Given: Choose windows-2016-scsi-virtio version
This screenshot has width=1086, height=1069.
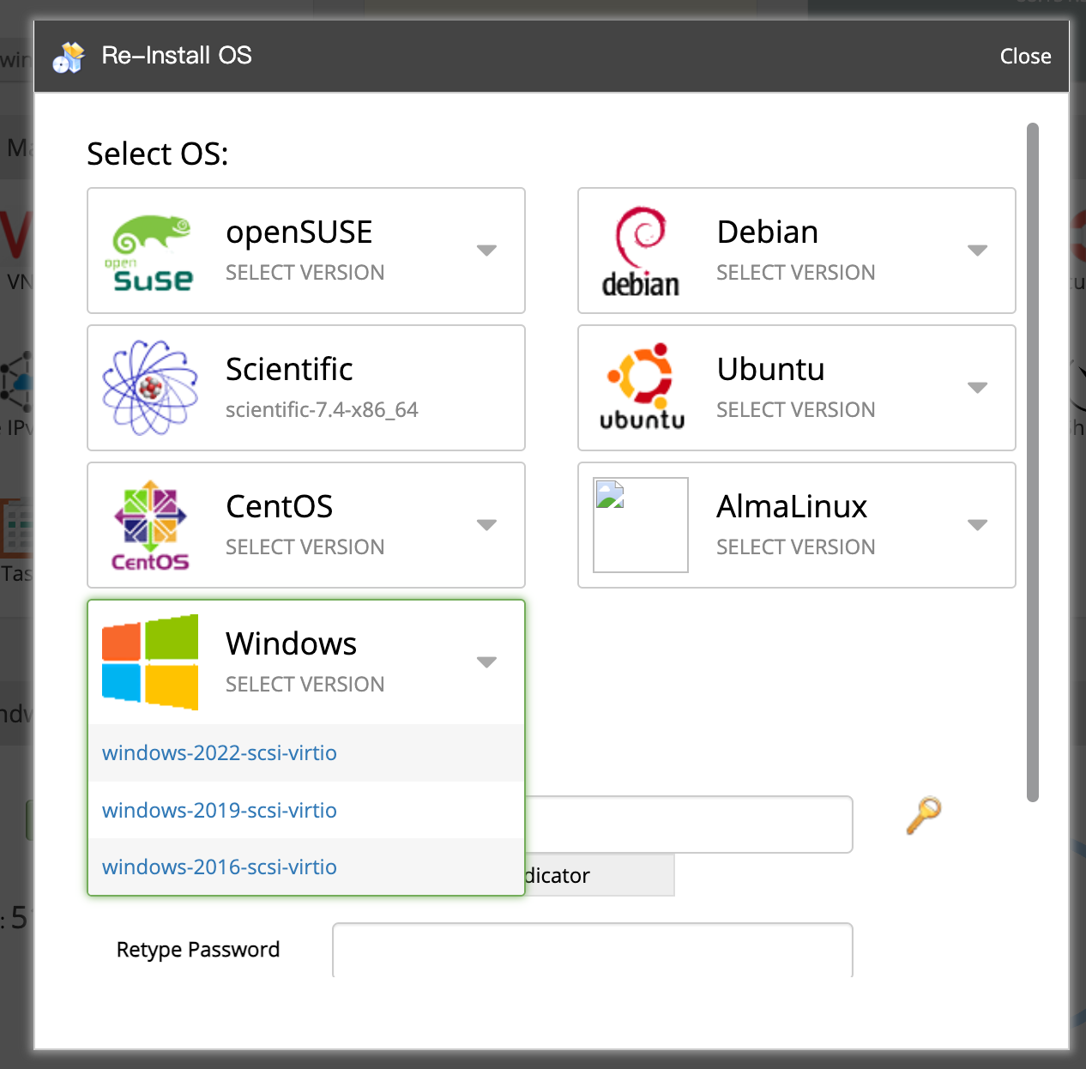Looking at the screenshot, I should click(x=306, y=867).
